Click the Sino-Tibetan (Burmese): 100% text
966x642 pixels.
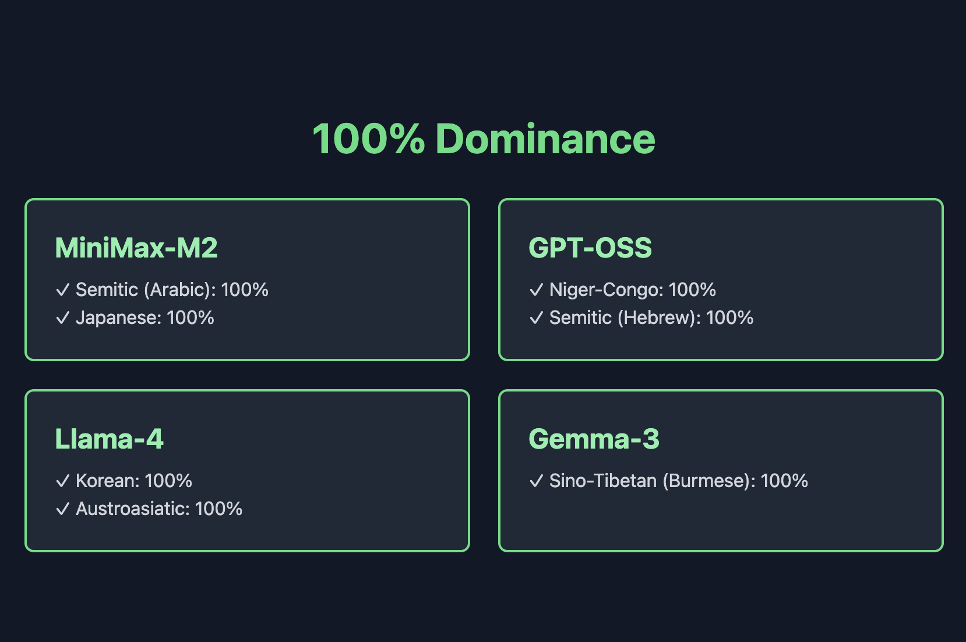(x=678, y=481)
